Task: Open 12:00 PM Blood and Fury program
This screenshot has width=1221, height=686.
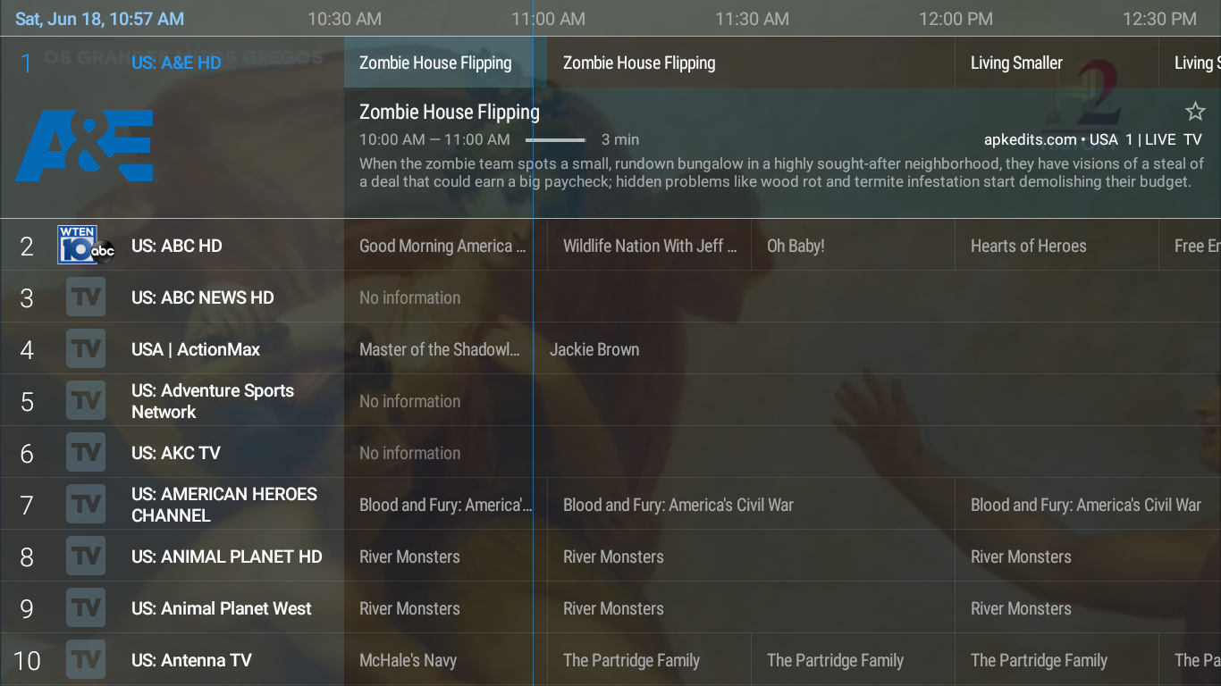Action: (x=1088, y=505)
